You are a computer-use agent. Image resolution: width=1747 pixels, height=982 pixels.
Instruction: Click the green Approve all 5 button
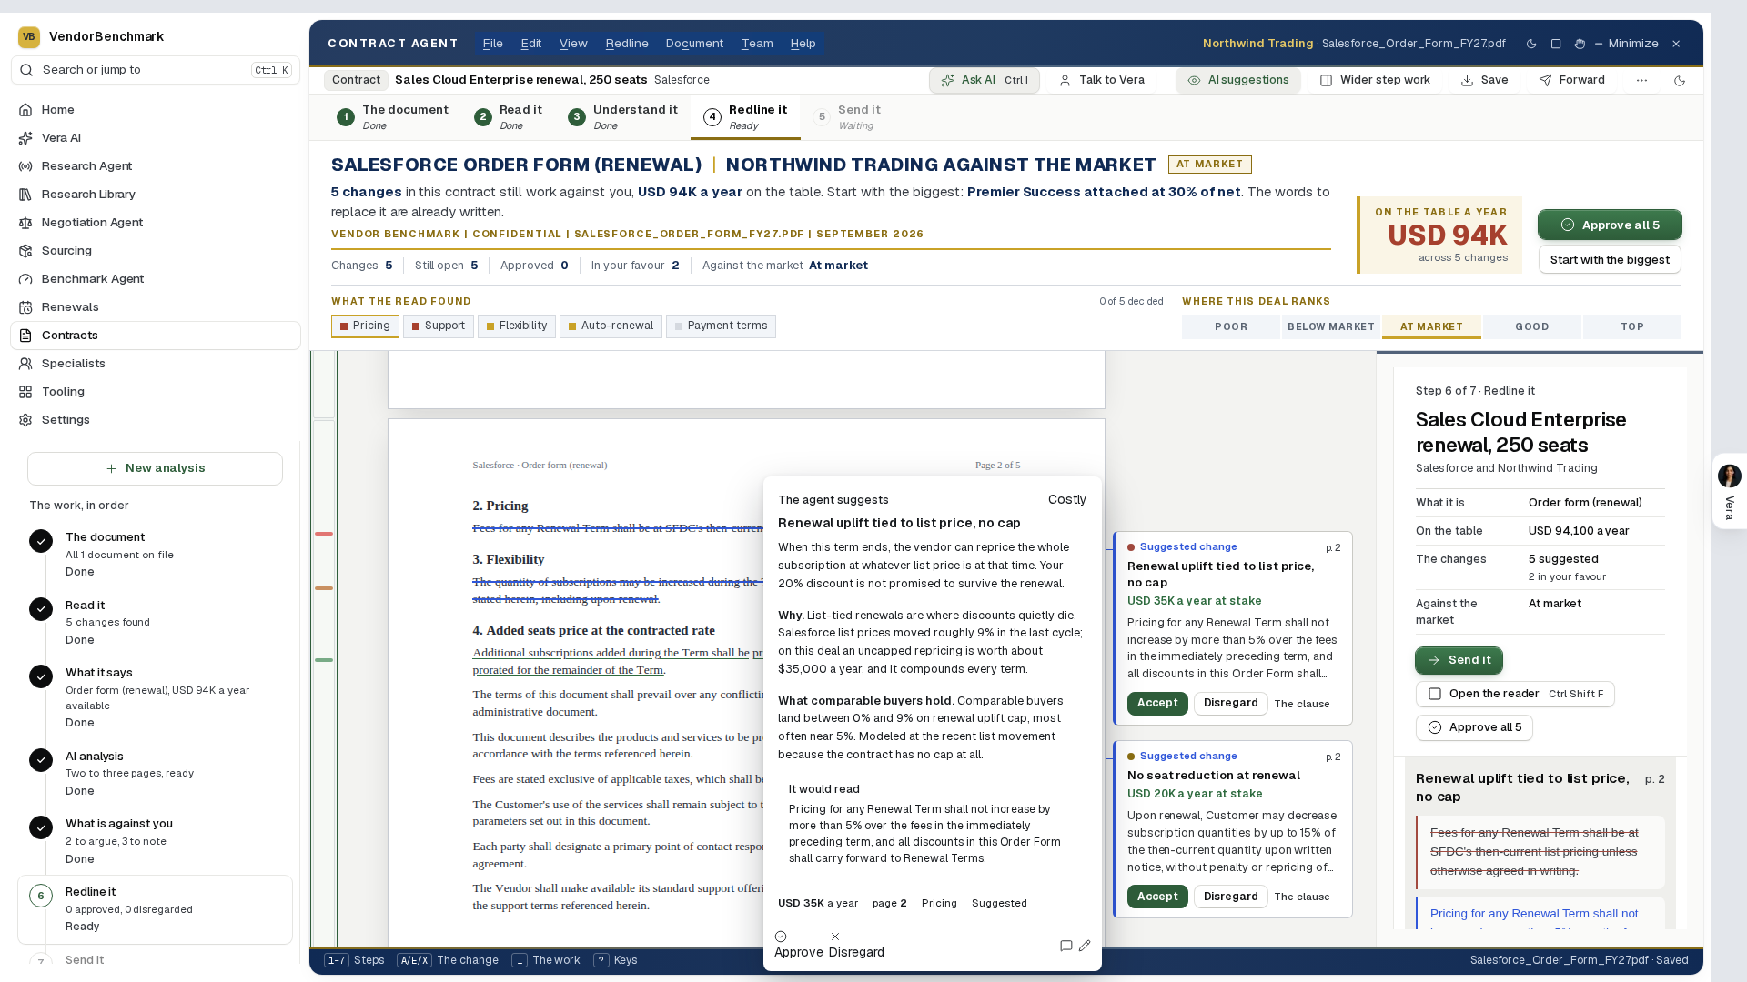click(1610, 225)
